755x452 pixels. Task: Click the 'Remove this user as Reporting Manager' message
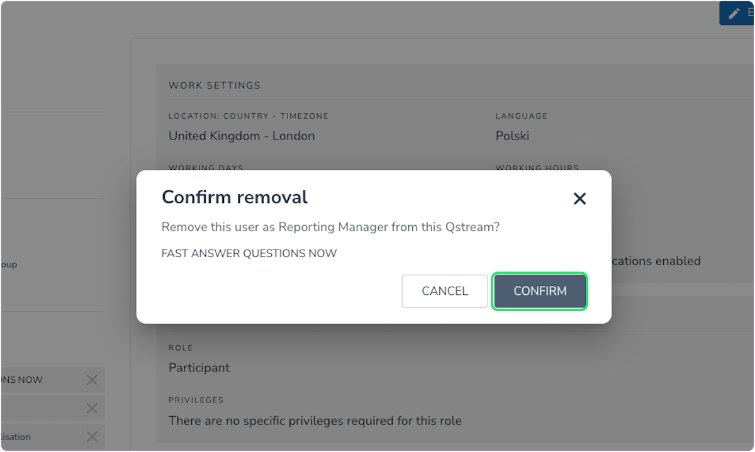tap(330, 227)
